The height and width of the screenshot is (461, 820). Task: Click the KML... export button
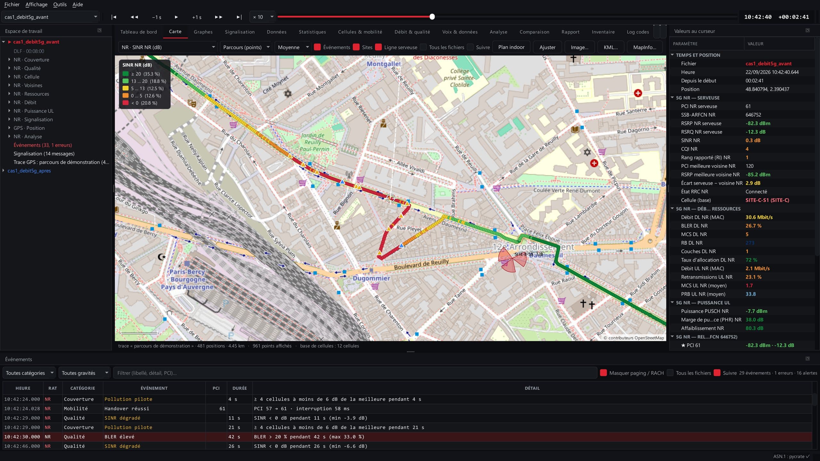tap(611, 47)
